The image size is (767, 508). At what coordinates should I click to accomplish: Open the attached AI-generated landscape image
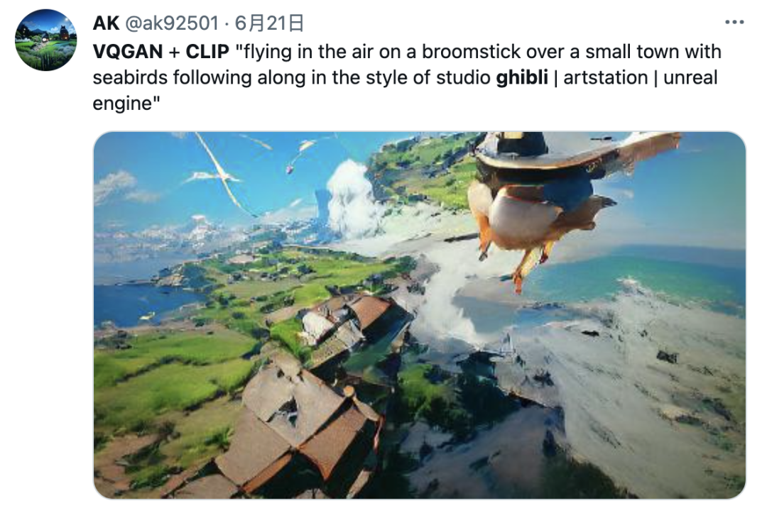point(419,315)
